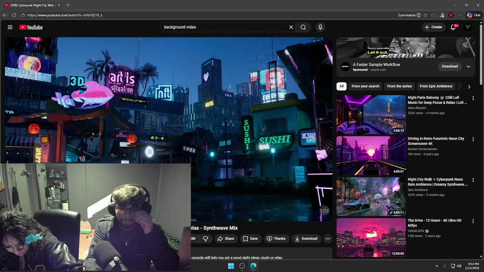This screenshot has width=484, height=272.
Task: Show hidden system tray icons
Action: tap(437, 266)
